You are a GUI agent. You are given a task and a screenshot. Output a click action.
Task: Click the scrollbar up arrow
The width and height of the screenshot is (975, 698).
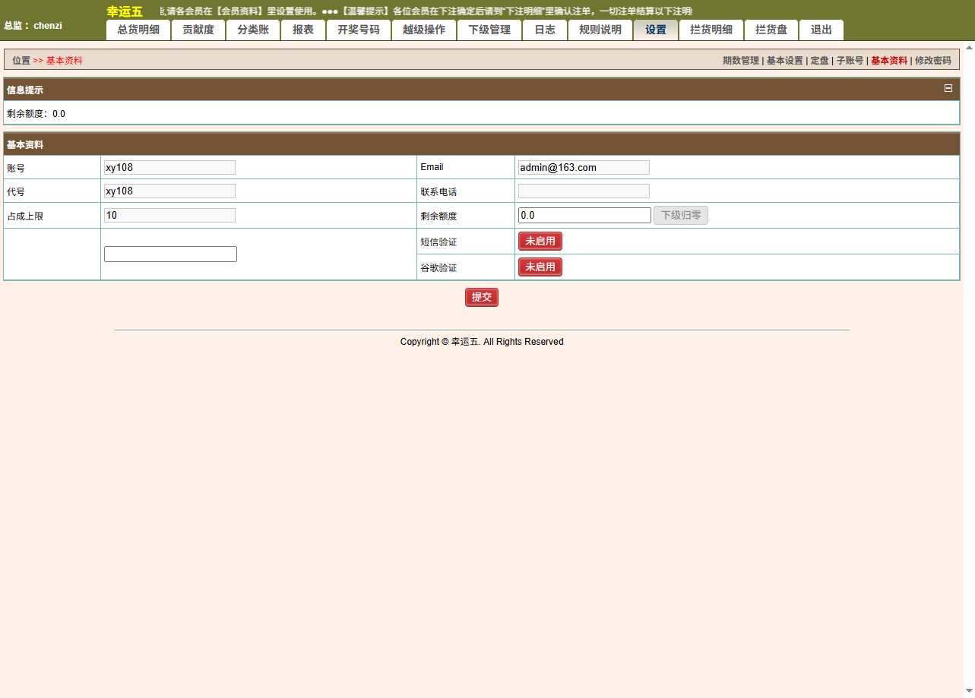click(969, 47)
